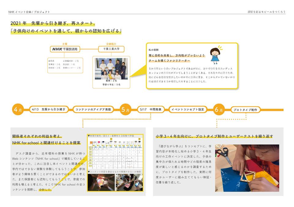Viewport: 294px width, 207px height.
Task: Click the header text 部屋を彩るモビールをつくろう
Action: [x=266, y=12]
